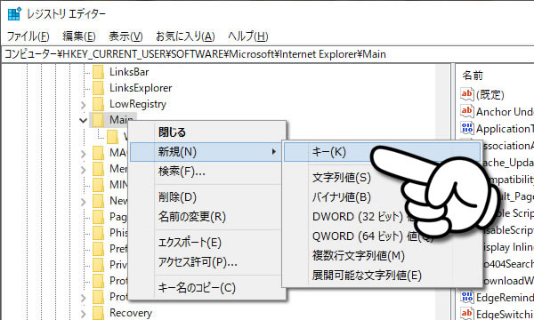Click the Registry Editor app icon in title bar
Image resolution: width=534 pixels, height=320 pixels.
click(14, 14)
